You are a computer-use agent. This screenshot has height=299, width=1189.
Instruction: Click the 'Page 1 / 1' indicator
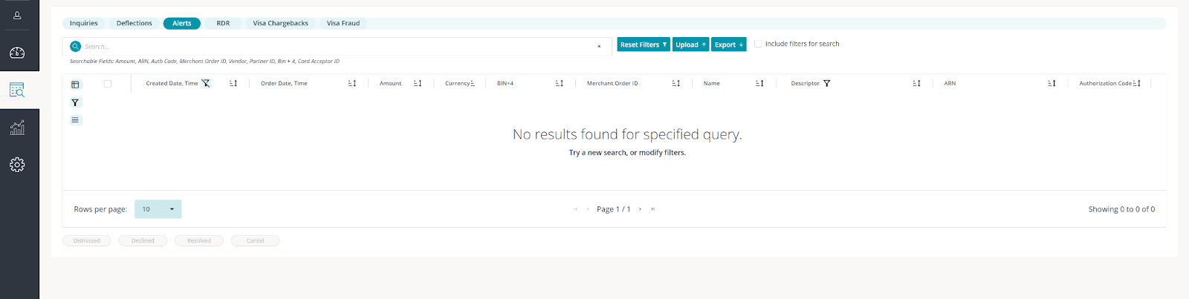614,209
